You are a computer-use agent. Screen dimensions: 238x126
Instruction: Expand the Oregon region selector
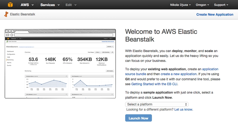(x=203, y=5)
